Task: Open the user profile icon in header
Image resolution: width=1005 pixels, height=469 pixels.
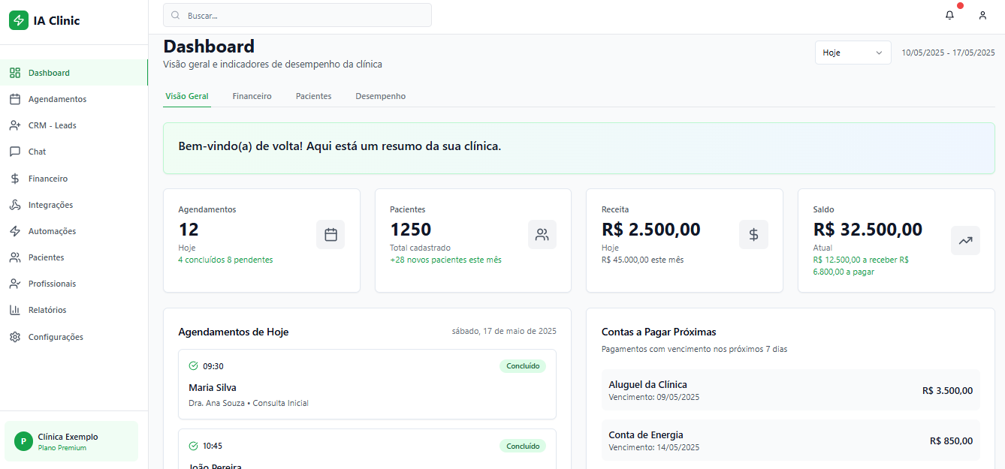Action: [x=982, y=15]
